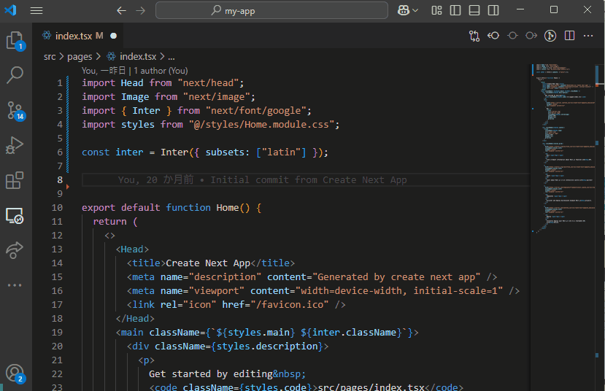The width and height of the screenshot is (605, 391).
Task: Open the Run and Debug view
Action: 15,145
